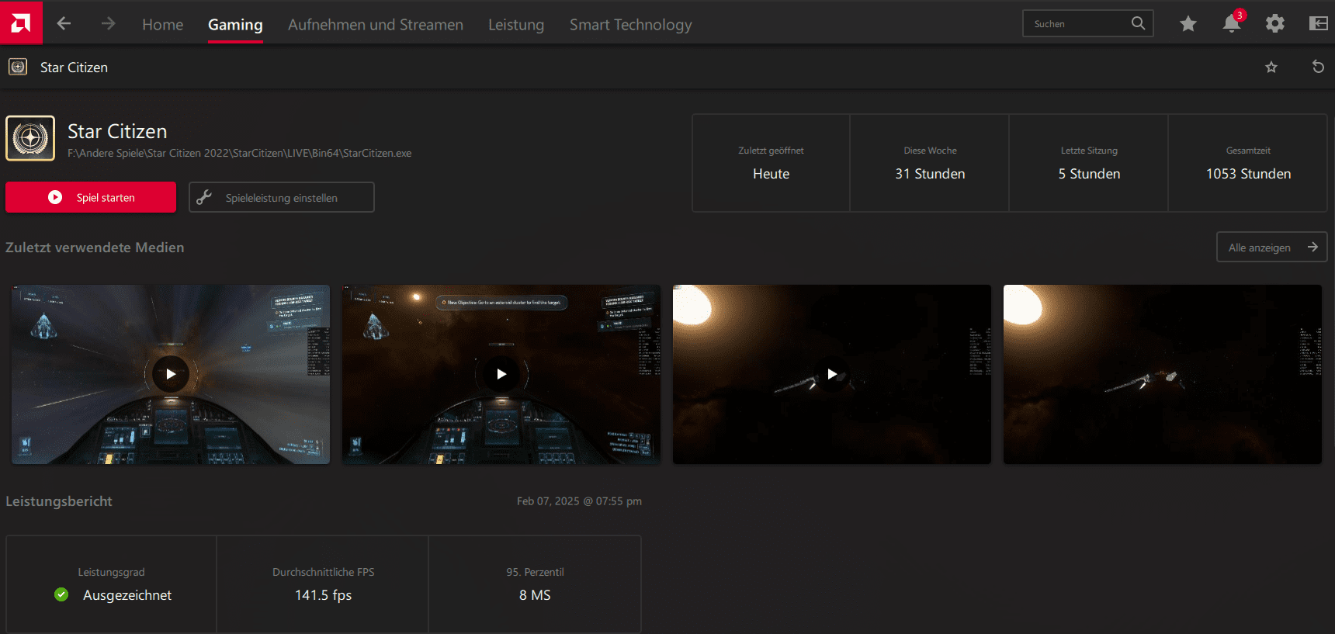Click the large Star Citizen game logo
Screen dimensions: 1335x634
(30, 138)
